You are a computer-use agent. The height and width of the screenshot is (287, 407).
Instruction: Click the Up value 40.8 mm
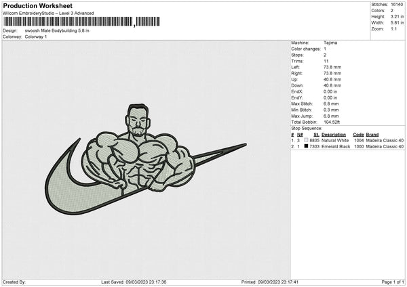pyautogui.click(x=332, y=79)
